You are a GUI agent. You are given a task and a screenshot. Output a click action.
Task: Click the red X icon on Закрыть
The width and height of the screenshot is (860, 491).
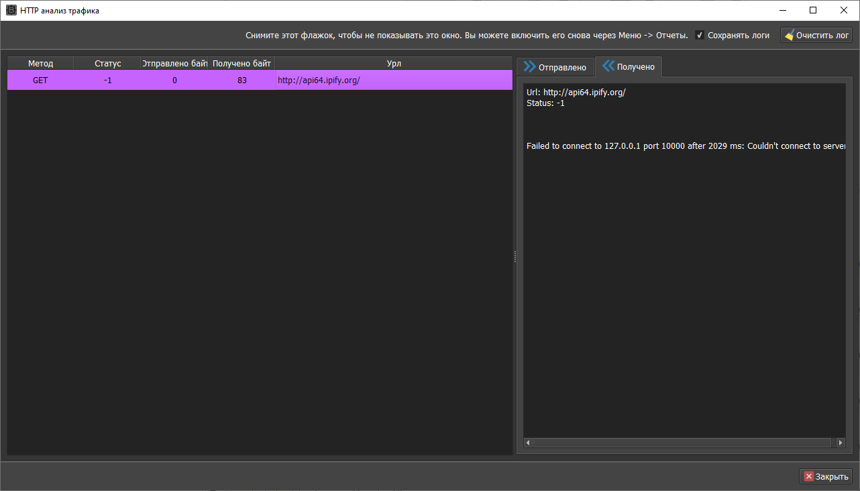[808, 476]
